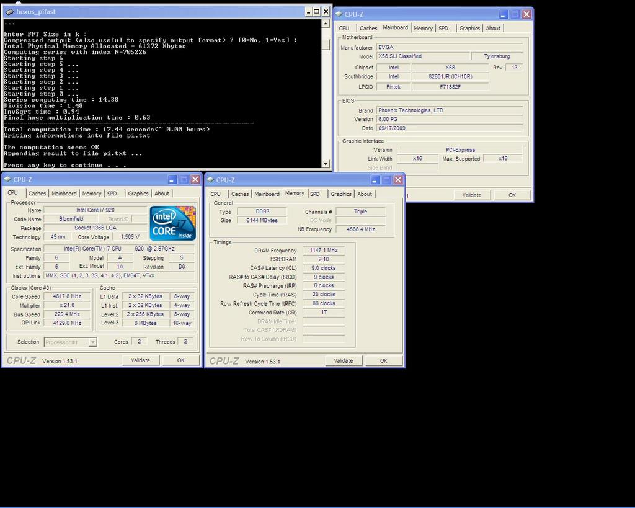
Task: Switch to CPU tab in Memory window
Action: click(x=215, y=194)
